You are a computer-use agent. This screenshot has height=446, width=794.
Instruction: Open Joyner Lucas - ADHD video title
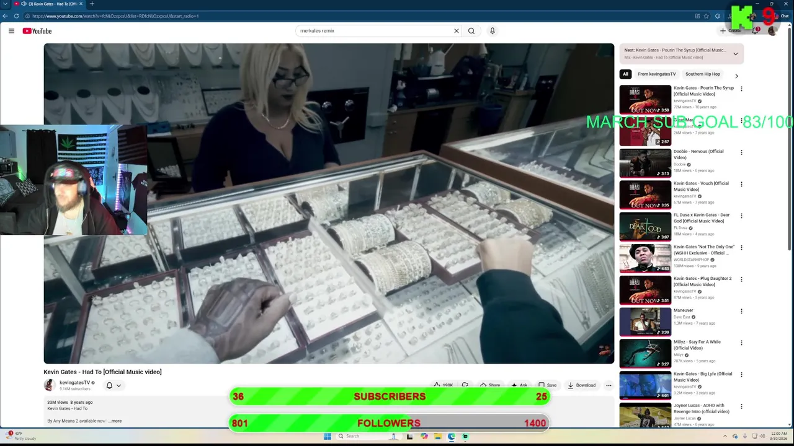click(702, 408)
